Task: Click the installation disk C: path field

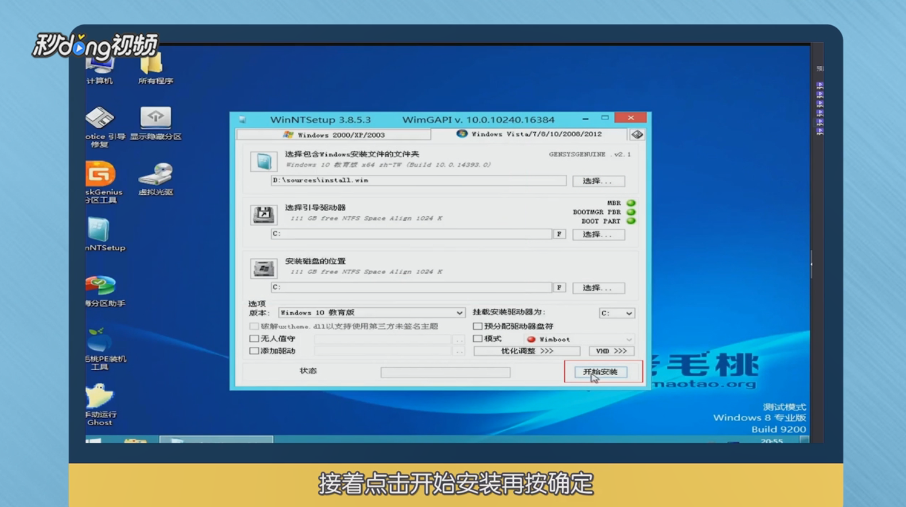Action: click(411, 287)
